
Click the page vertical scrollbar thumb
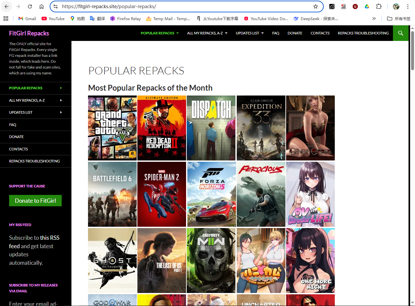click(412, 50)
